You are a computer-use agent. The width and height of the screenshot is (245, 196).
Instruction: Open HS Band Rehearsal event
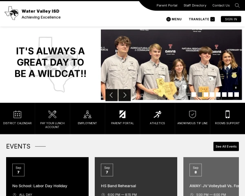(x=118, y=186)
